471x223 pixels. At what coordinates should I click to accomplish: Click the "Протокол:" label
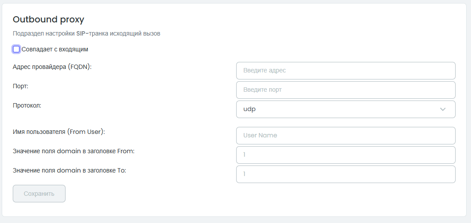(27, 105)
